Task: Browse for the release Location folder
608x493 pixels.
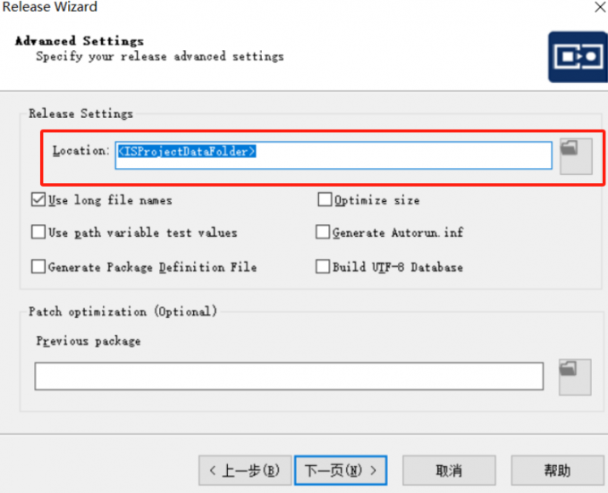Action: (x=576, y=156)
